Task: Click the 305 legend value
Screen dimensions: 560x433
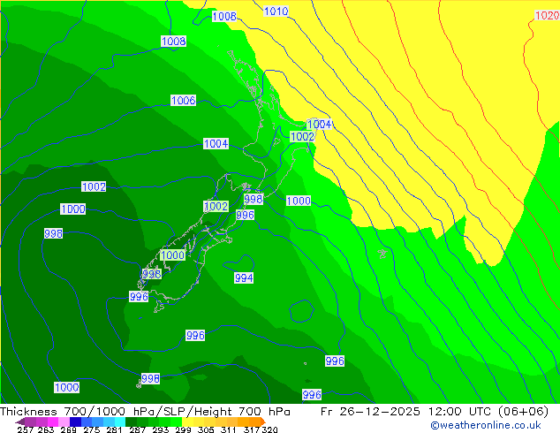Action: point(206,429)
